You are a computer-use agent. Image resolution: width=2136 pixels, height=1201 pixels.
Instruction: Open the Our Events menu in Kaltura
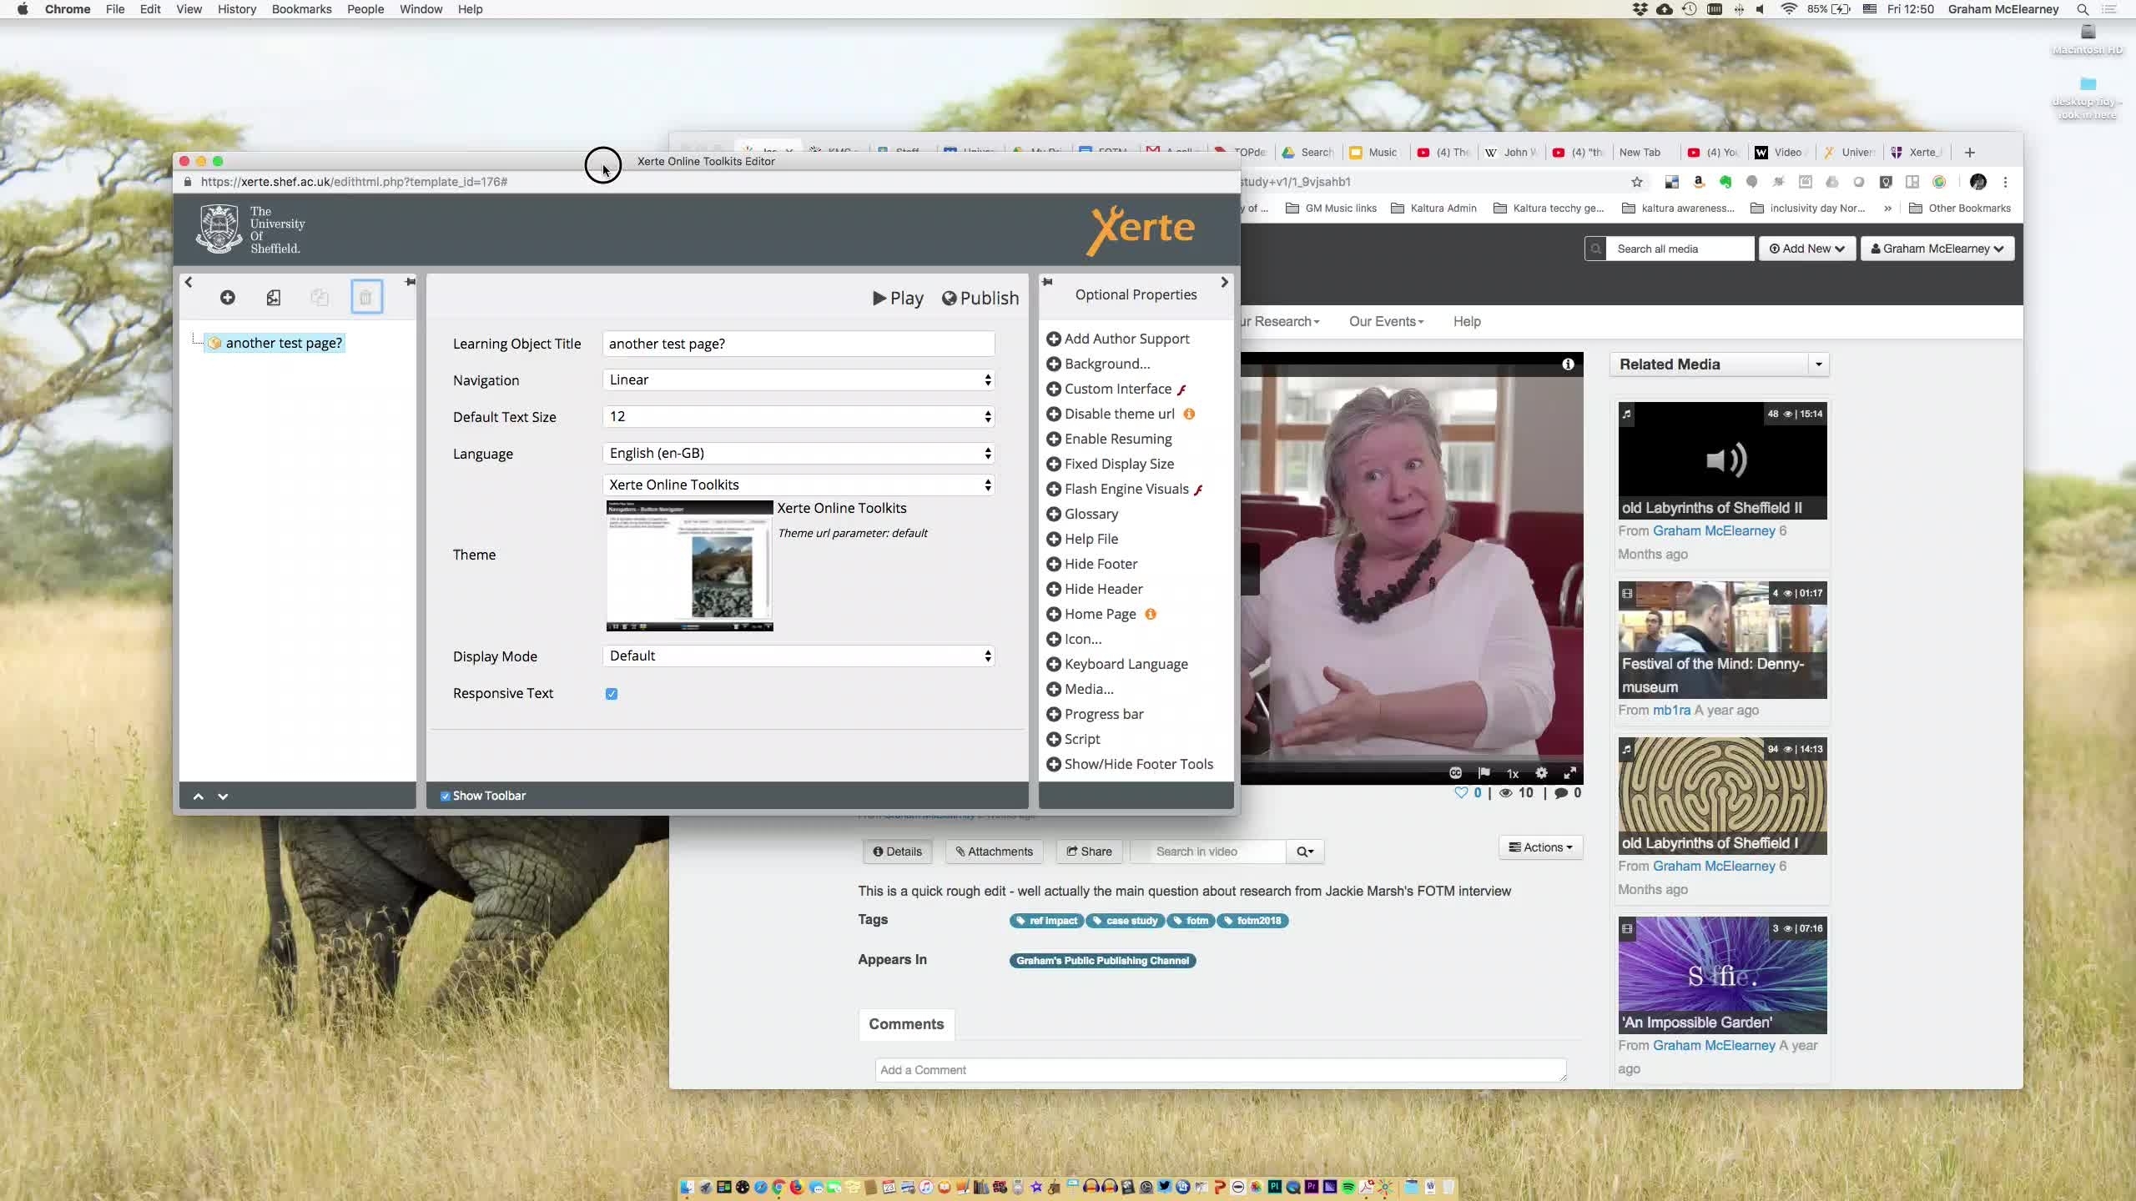point(1386,322)
